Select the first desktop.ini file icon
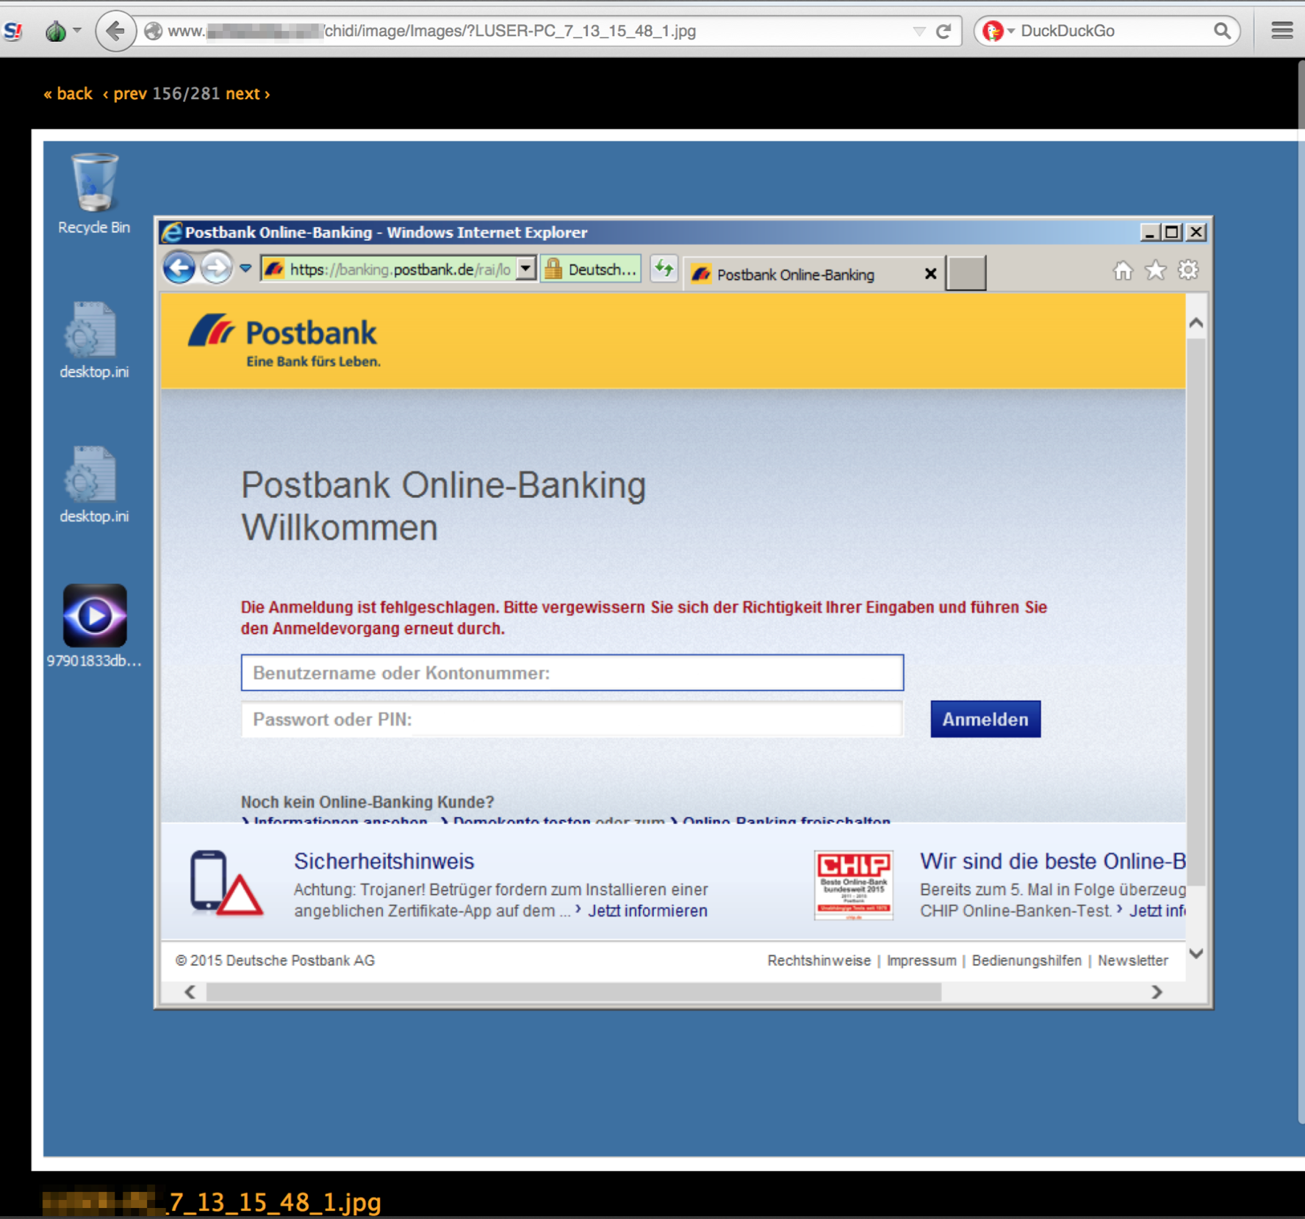This screenshot has width=1305, height=1219. (94, 340)
